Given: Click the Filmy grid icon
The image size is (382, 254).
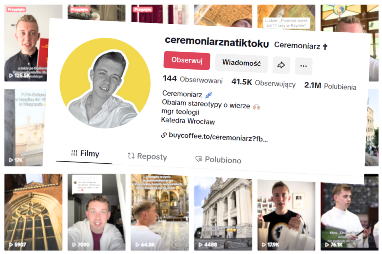Looking at the screenshot, I should pos(74,153).
